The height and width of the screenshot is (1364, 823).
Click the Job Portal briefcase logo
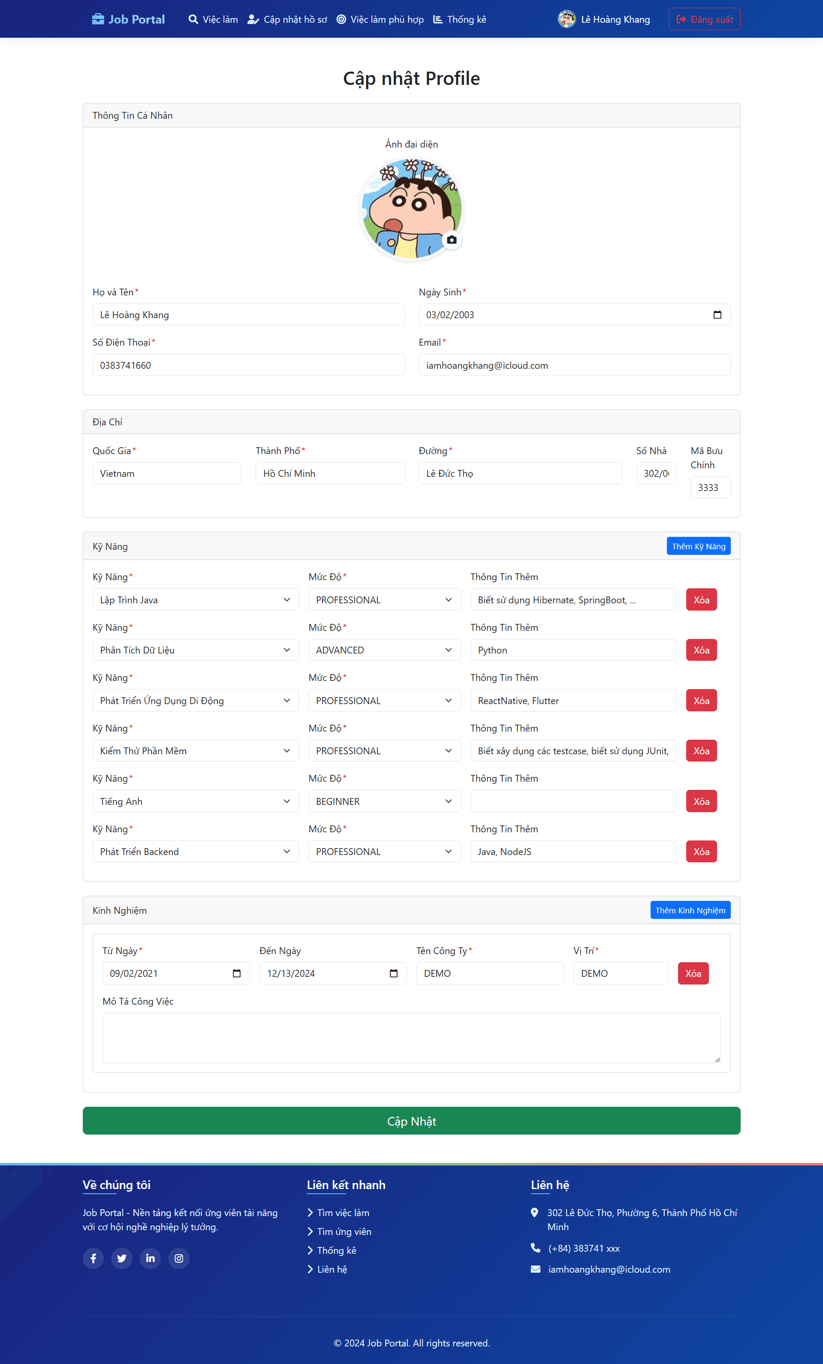[128, 19]
